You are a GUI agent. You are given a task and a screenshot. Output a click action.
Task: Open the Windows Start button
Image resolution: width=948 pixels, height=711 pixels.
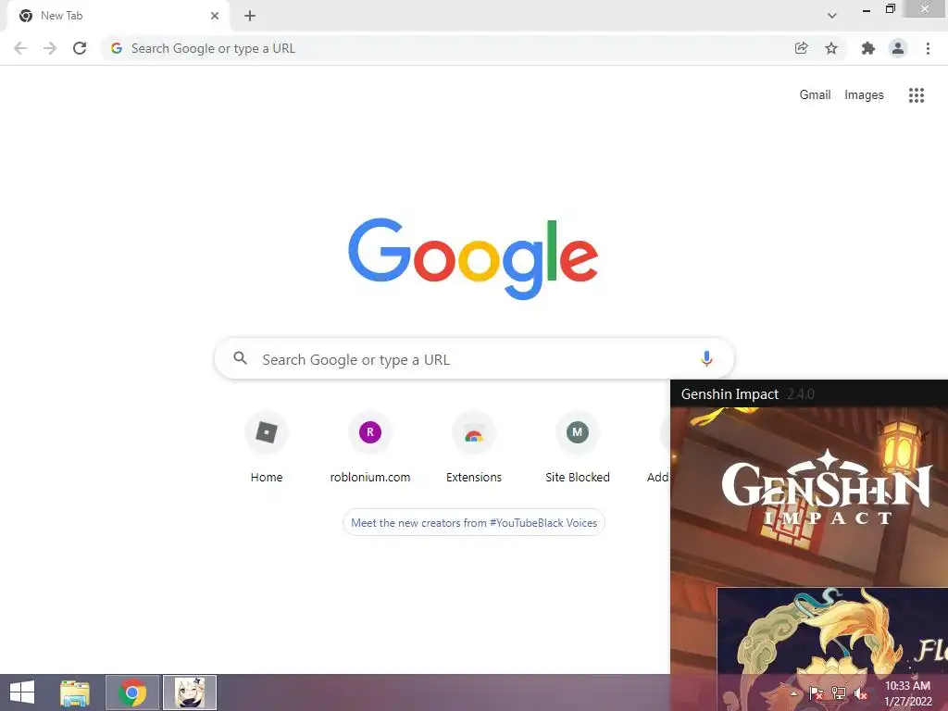(22, 692)
